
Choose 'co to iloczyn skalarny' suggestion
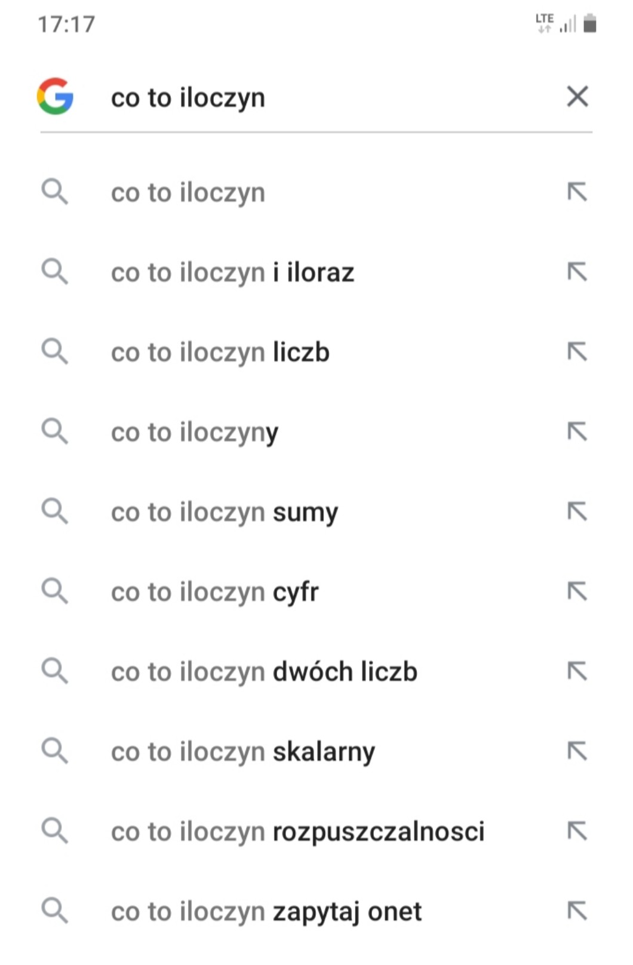coord(243,752)
